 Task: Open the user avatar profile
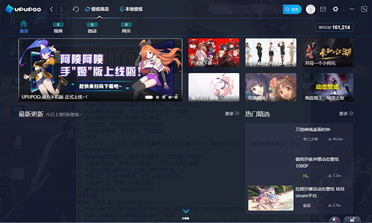click(x=311, y=9)
